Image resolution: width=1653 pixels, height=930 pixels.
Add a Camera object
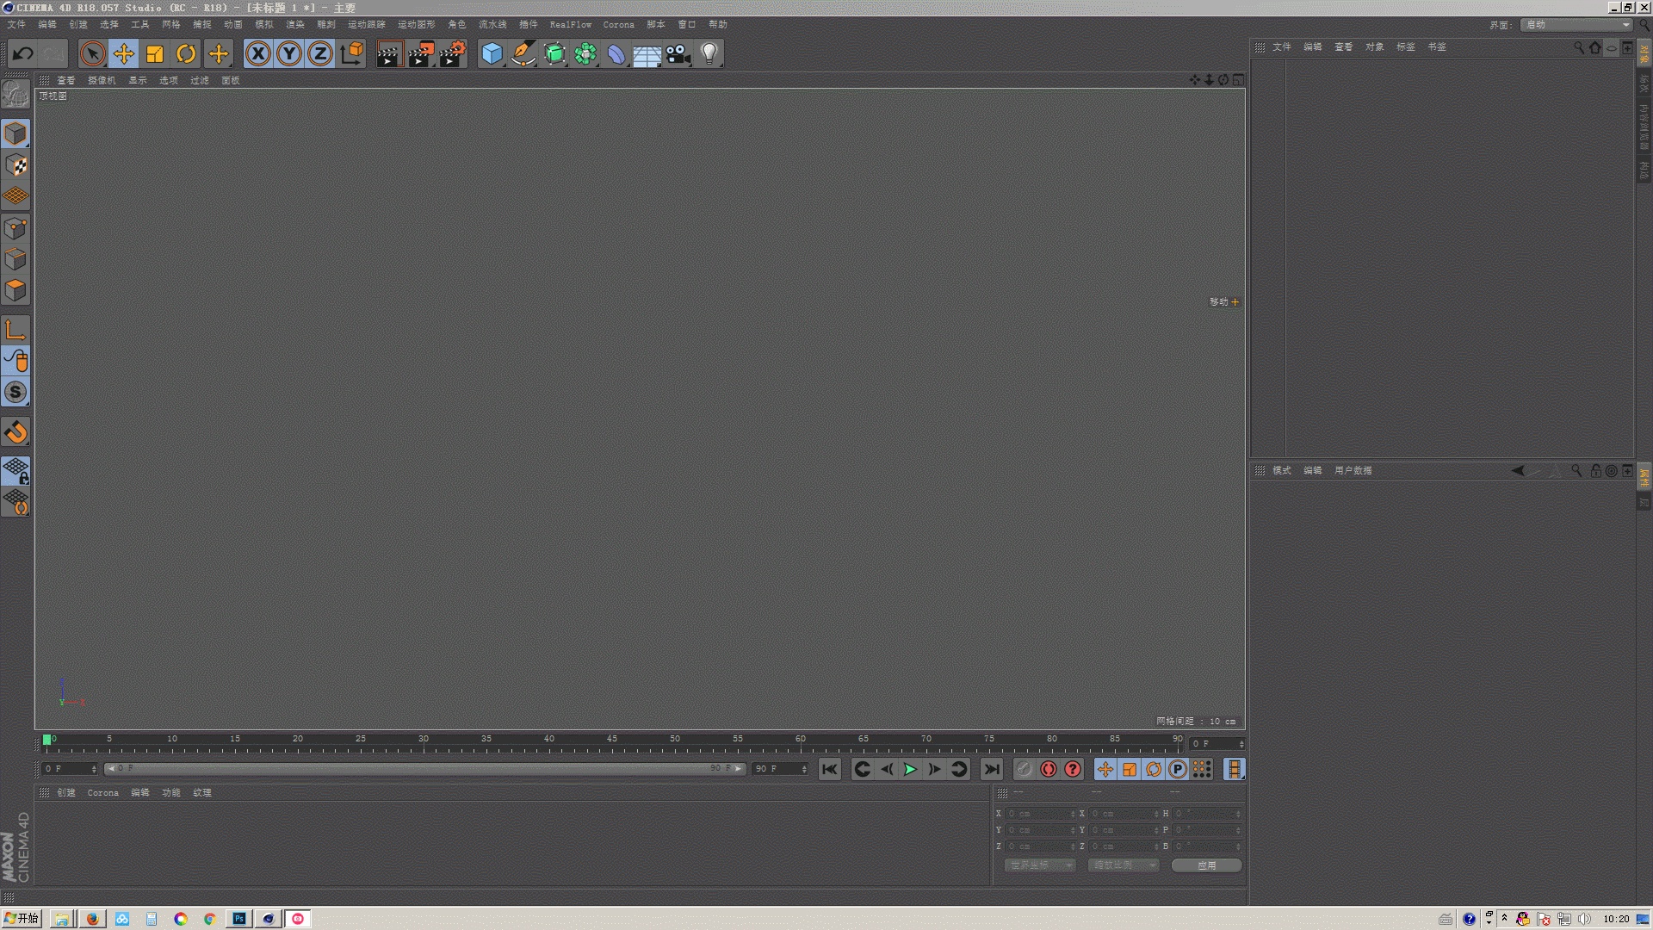click(x=678, y=54)
